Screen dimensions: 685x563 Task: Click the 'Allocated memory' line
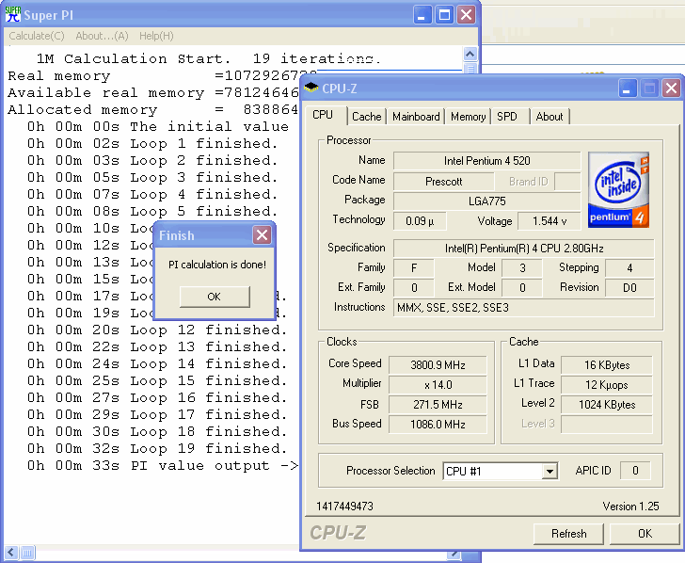152,110
